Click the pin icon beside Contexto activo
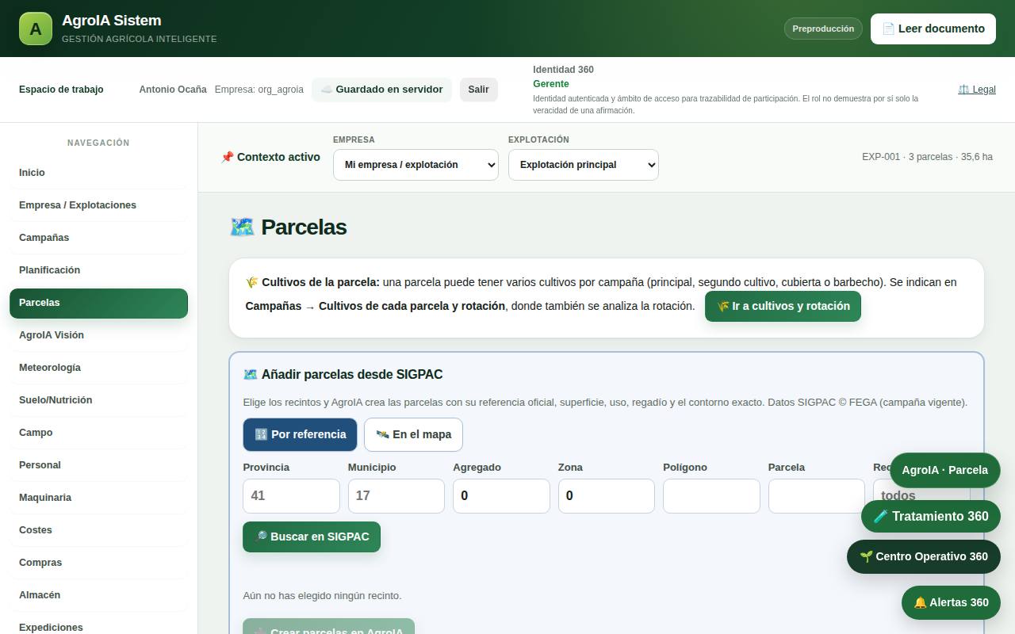Screen dimensions: 1015x634 click(x=227, y=157)
